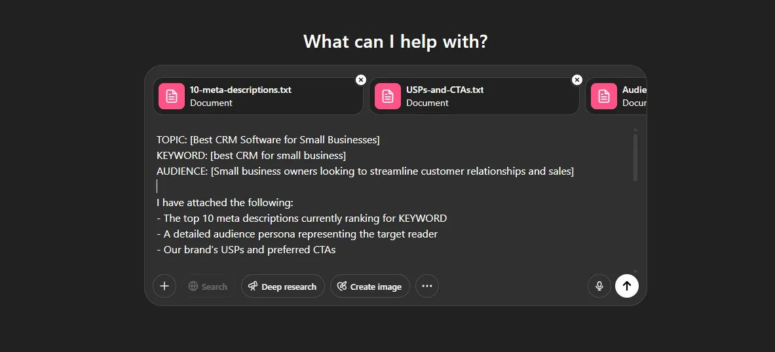Click the line mentioning brand's USPs and CTAs
775x352 pixels.
(x=246, y=250)
